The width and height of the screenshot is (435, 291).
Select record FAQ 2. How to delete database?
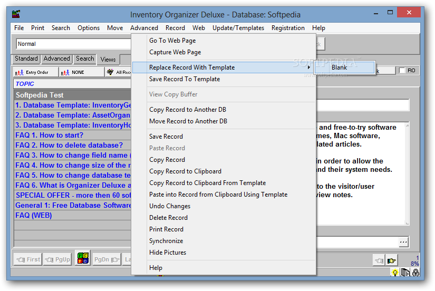coord(72,145)
